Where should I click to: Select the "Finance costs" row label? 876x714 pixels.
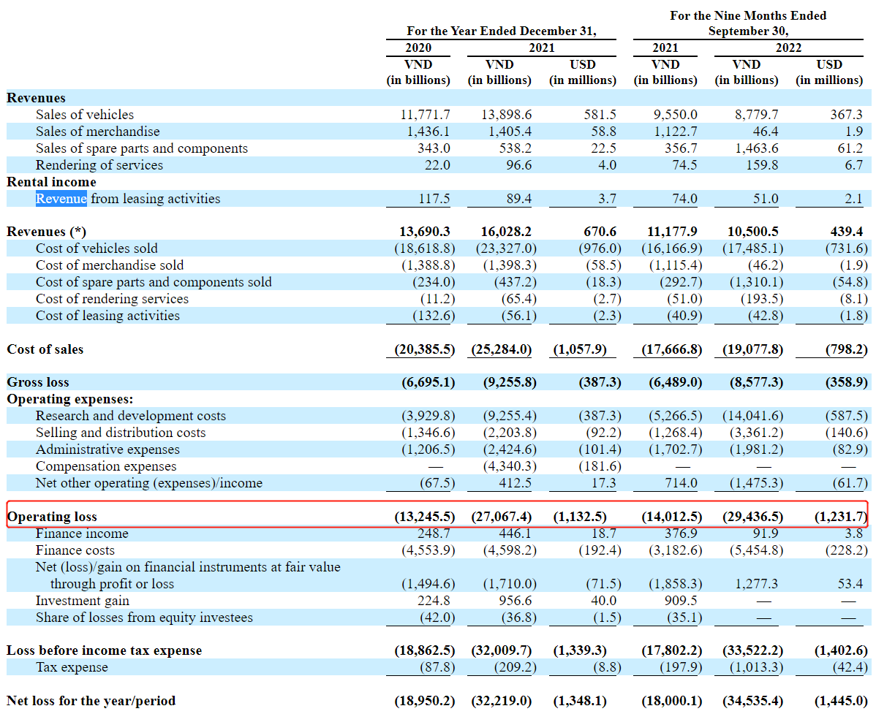click(75, 550)
